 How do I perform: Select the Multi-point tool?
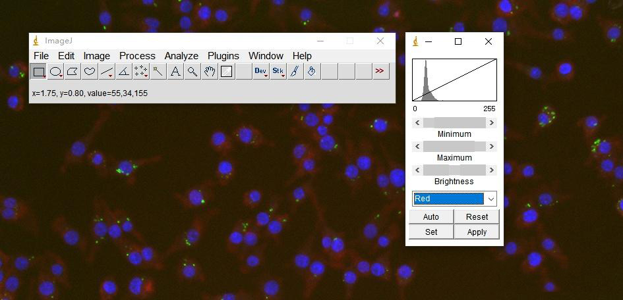click(141, 72)
